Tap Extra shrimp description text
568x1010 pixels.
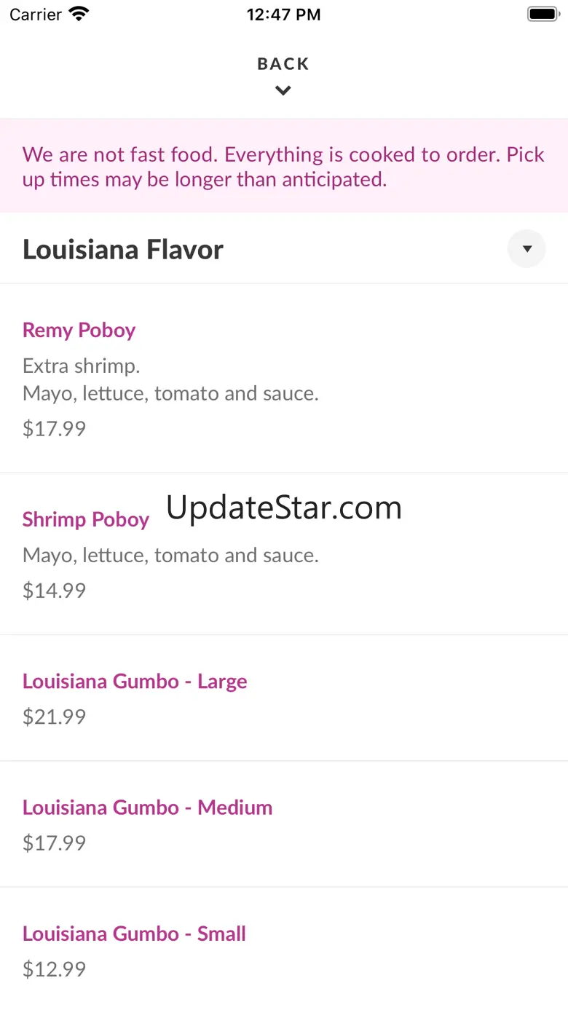coord(81,366)
